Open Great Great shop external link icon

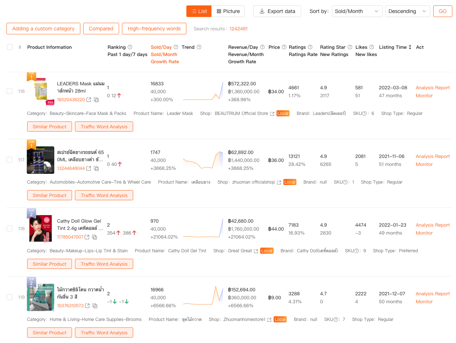point(256,251)
